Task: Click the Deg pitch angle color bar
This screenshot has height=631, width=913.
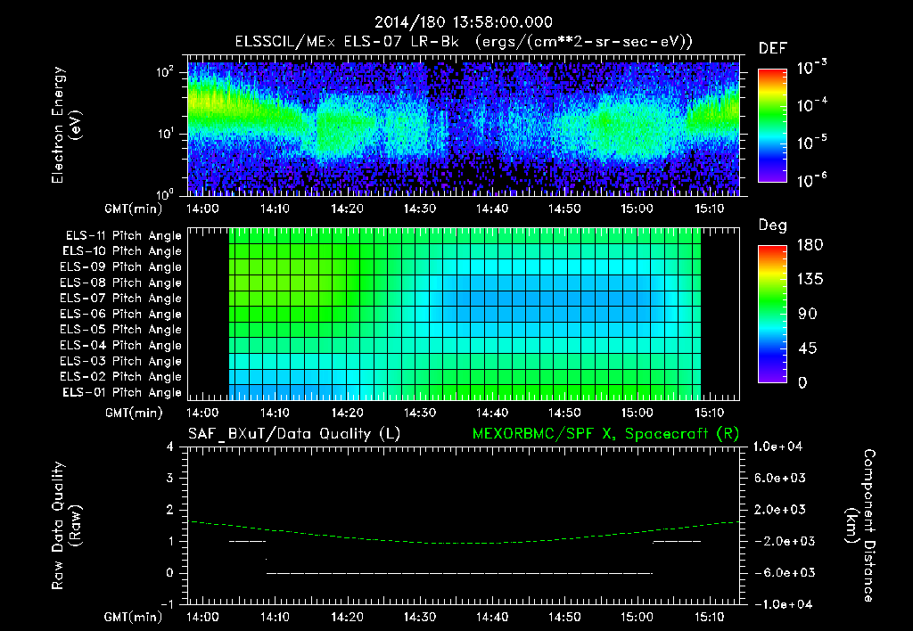Action: tap(773, 314)
